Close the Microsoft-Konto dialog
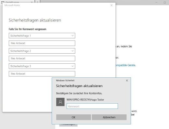This screenshot has height=129, width=169. pyautogui.click(x=111, y=5)
